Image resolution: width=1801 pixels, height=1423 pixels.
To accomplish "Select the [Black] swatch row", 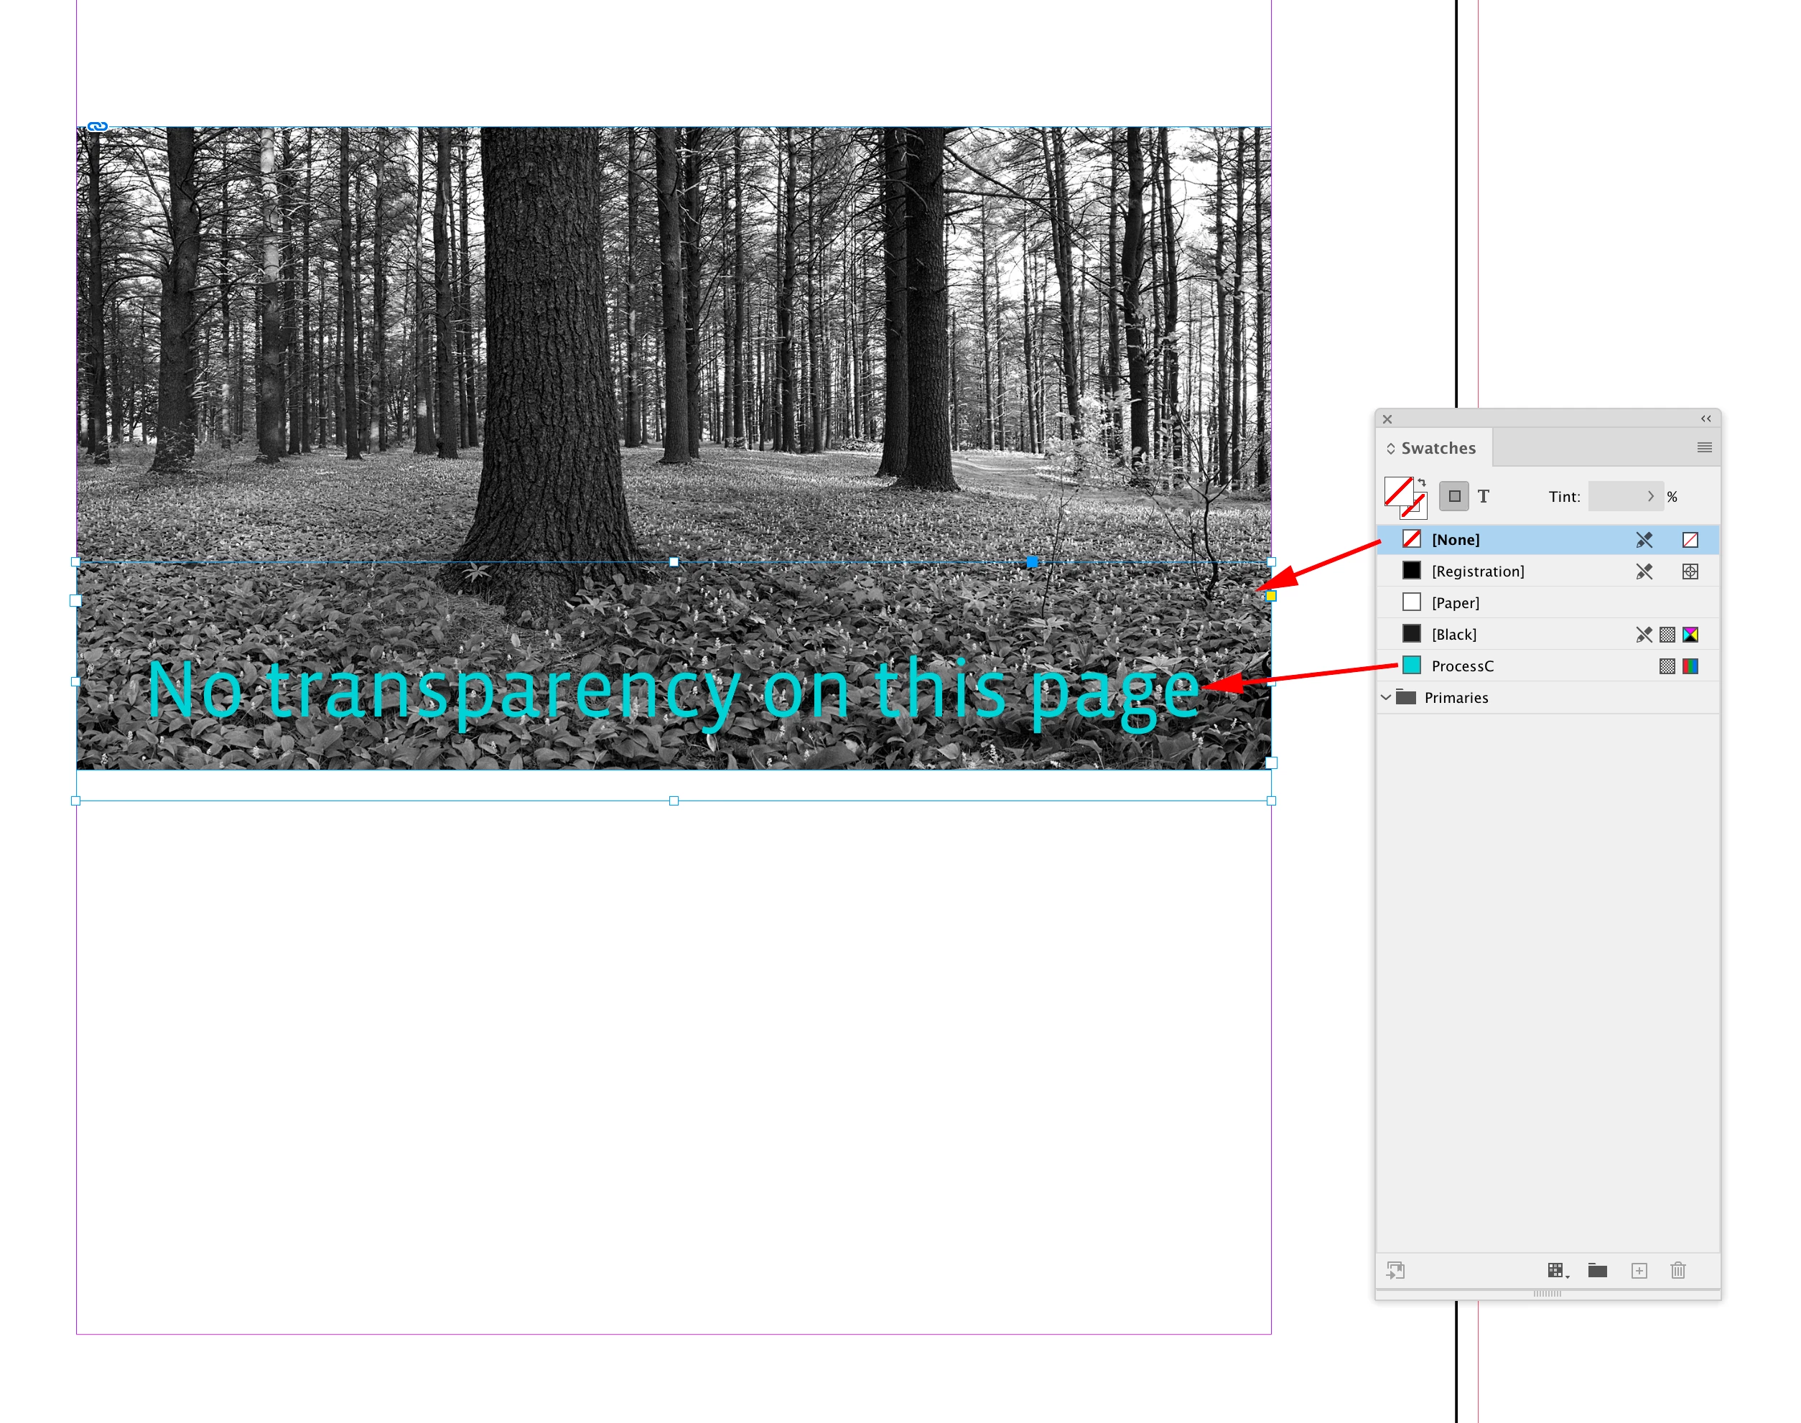I will pyautogui.click(x=1453, y=634).
